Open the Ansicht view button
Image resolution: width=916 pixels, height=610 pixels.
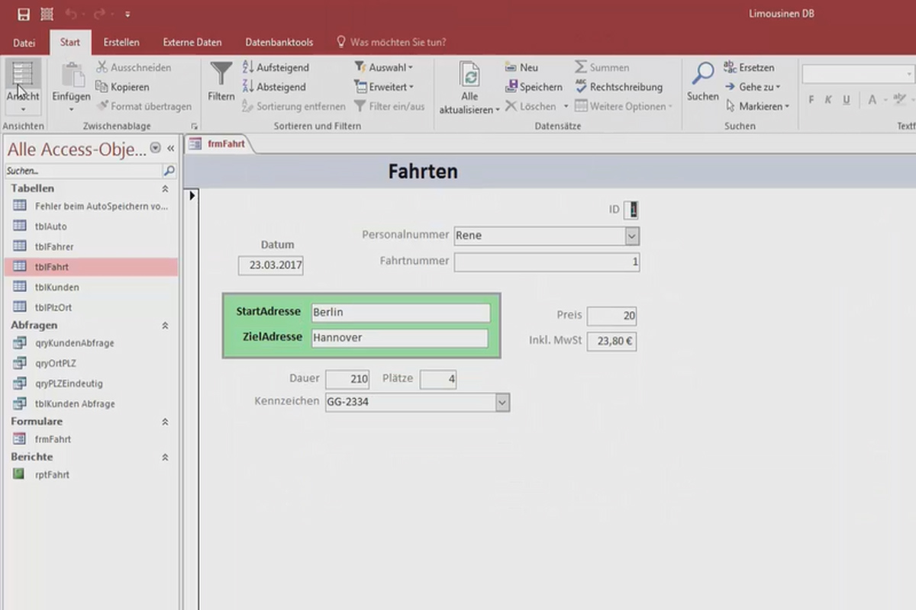(x=23, y=86)
